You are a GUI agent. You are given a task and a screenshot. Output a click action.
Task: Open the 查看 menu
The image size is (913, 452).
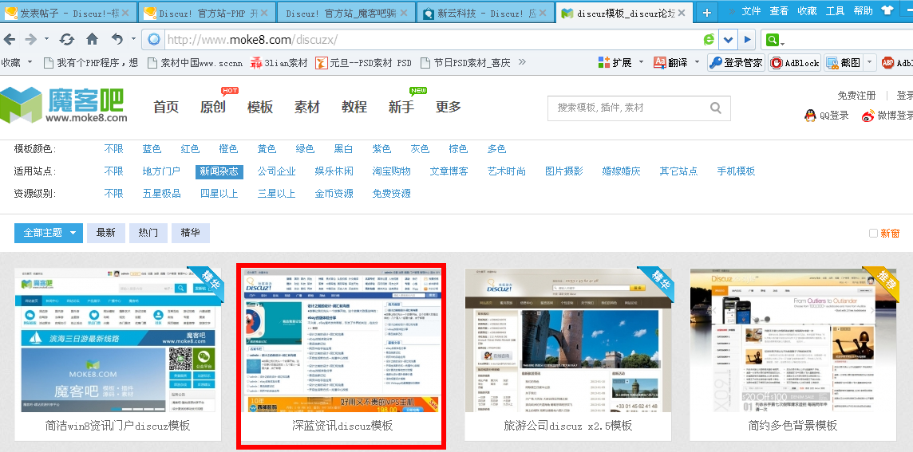coord(779,11)
